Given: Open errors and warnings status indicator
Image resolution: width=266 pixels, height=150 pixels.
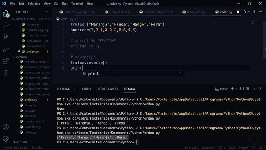Looking at the screenshot, I should 37,147.
